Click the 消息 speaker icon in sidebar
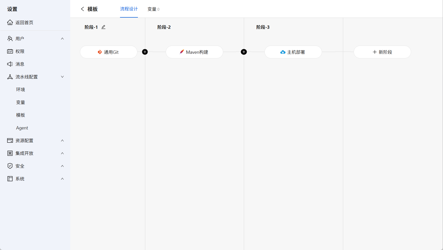This screenshot has height=250, width=443. (10, 64)
